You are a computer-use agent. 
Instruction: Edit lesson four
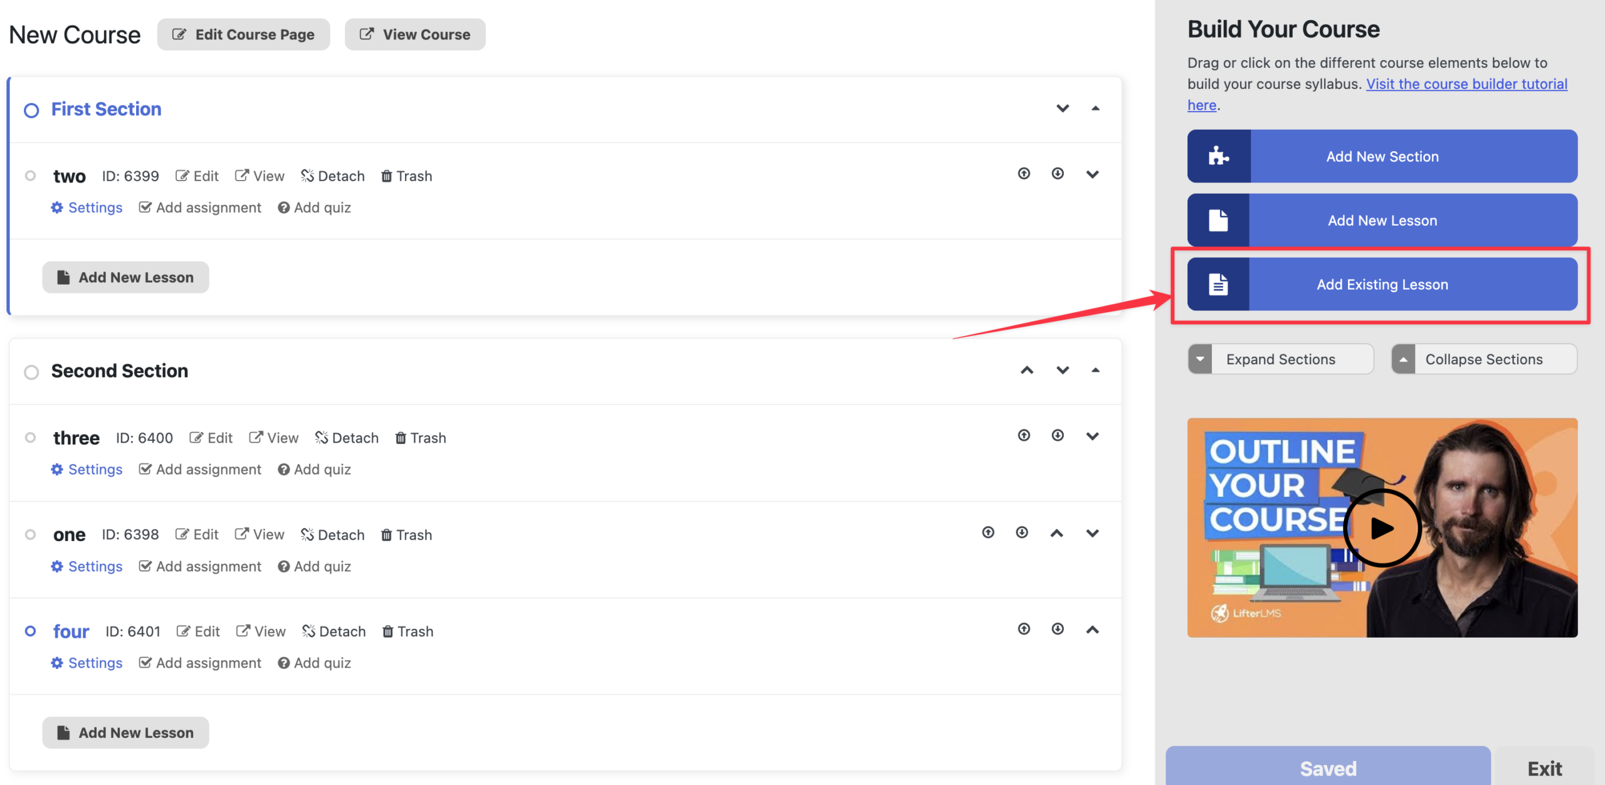pyautogui.click(x=198, y=631)
